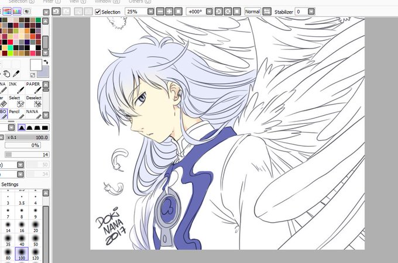Click the Normal view mode button
The image size is (398, 263).
252,12
